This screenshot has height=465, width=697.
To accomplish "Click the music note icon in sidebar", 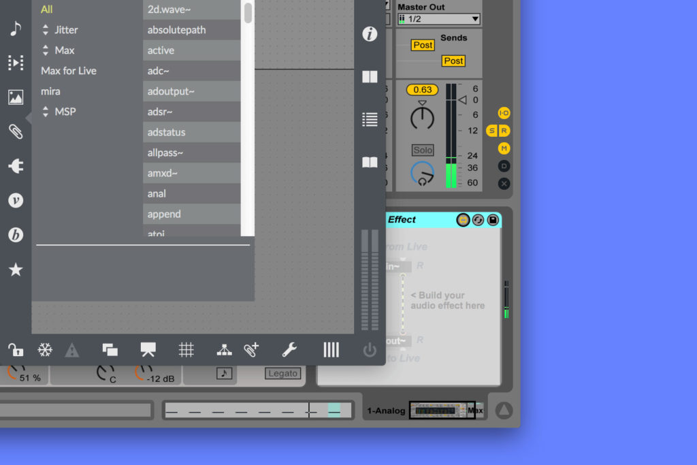I will pyautogui.click(x=16, y=29).
